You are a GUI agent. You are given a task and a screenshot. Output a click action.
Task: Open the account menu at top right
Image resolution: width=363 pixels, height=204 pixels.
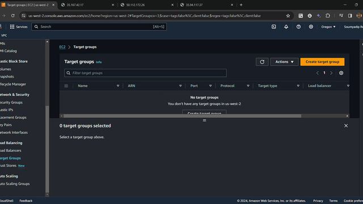[x=353, y=27]
